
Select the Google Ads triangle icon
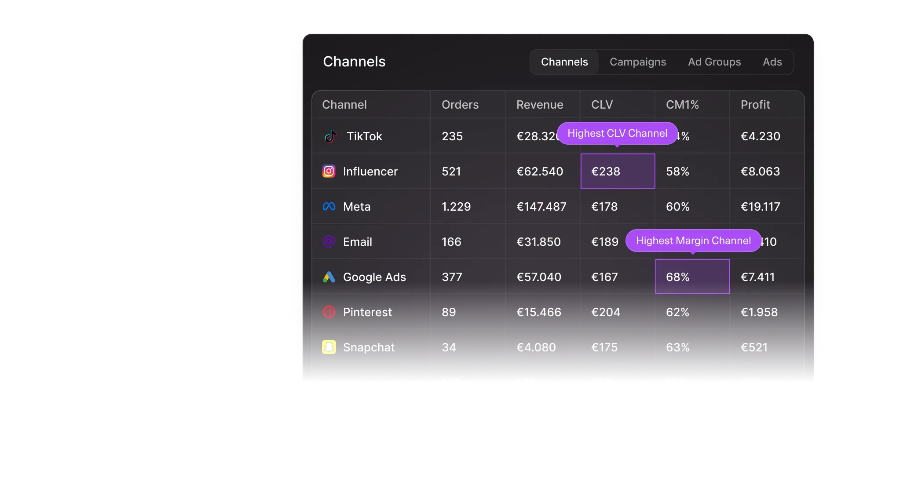(x=329, y=277)
